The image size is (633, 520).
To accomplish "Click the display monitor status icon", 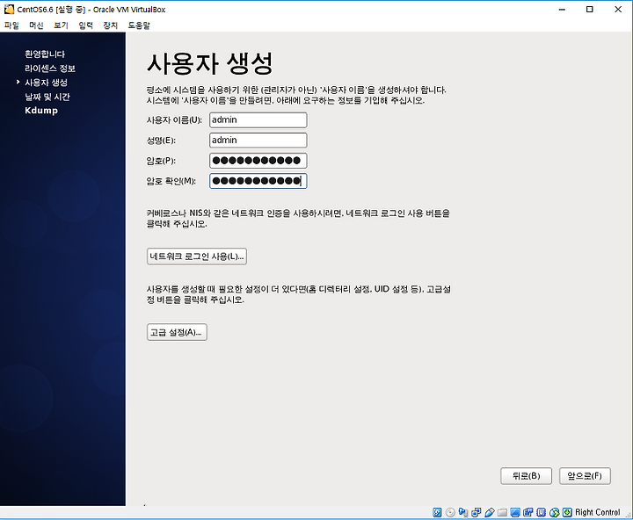I will point(515,512).
